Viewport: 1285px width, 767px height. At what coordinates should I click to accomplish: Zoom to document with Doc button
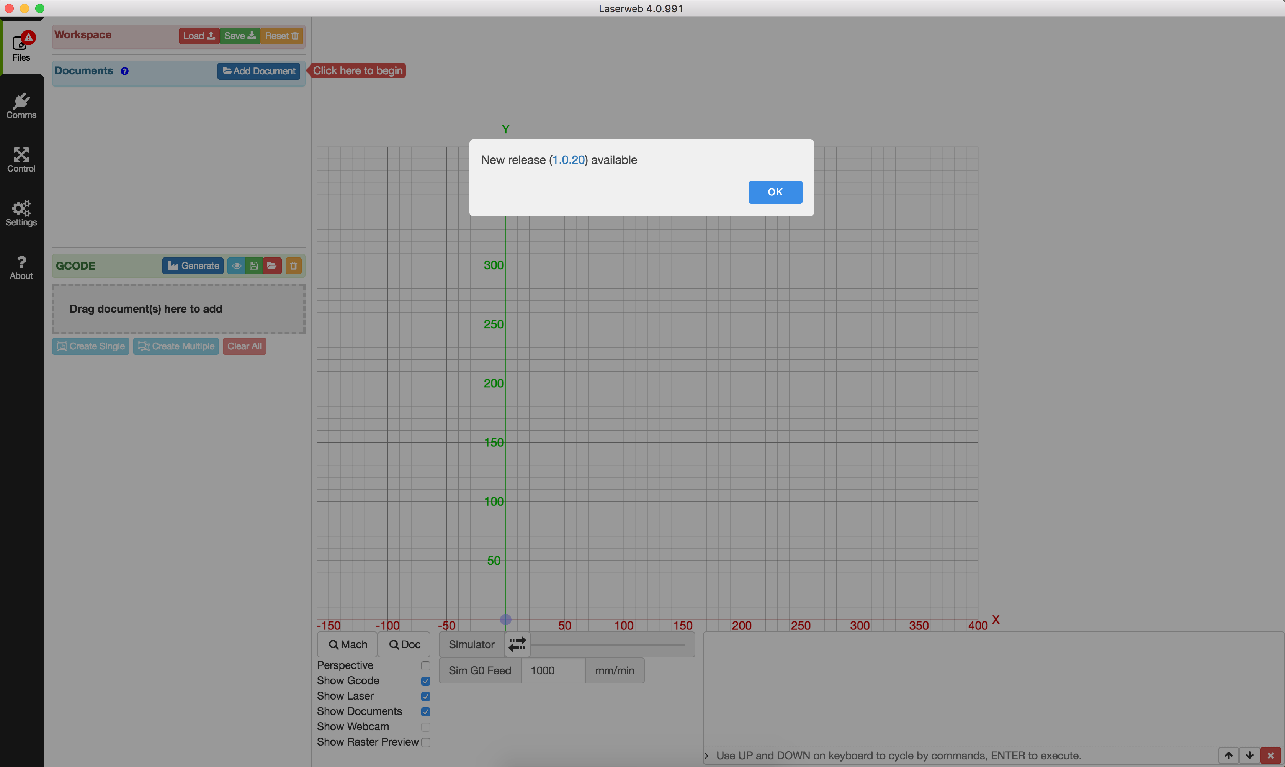[404, 644]
